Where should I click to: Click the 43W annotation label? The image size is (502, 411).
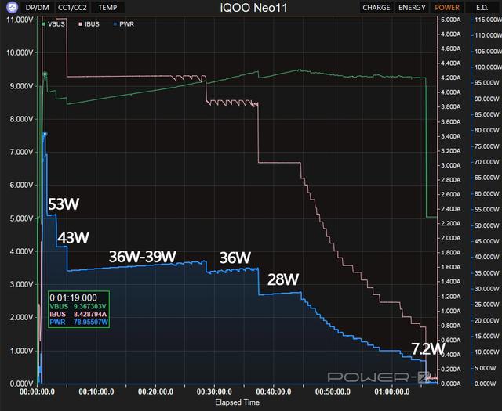(73, 237)
